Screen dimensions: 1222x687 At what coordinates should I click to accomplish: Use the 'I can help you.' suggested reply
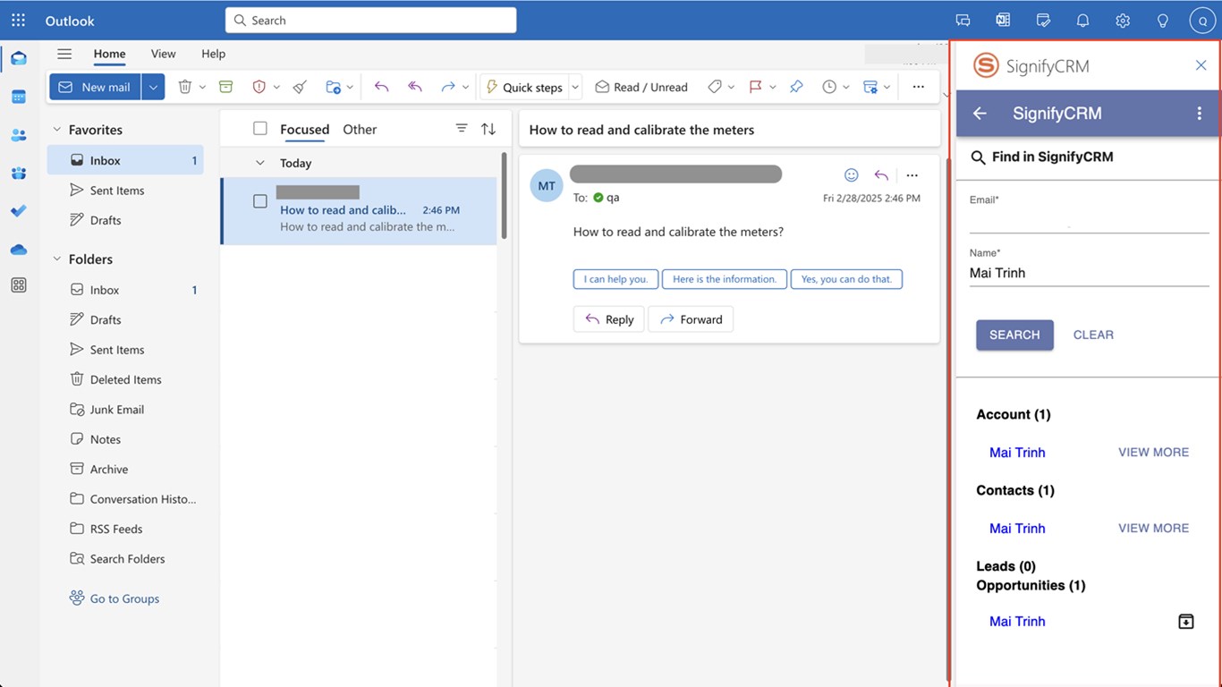[616, 279]
